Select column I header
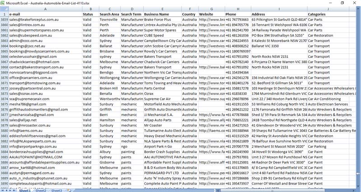 279,9
